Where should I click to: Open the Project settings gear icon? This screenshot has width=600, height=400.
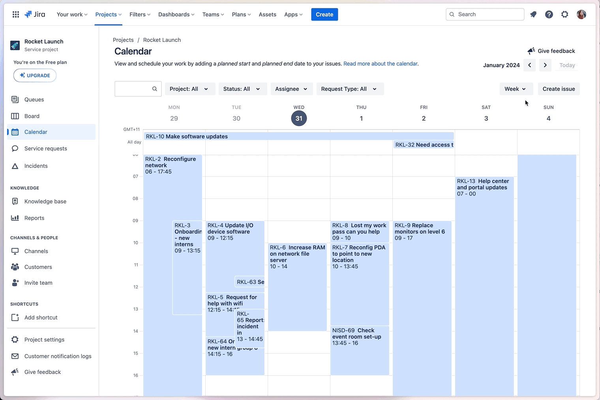15,340
